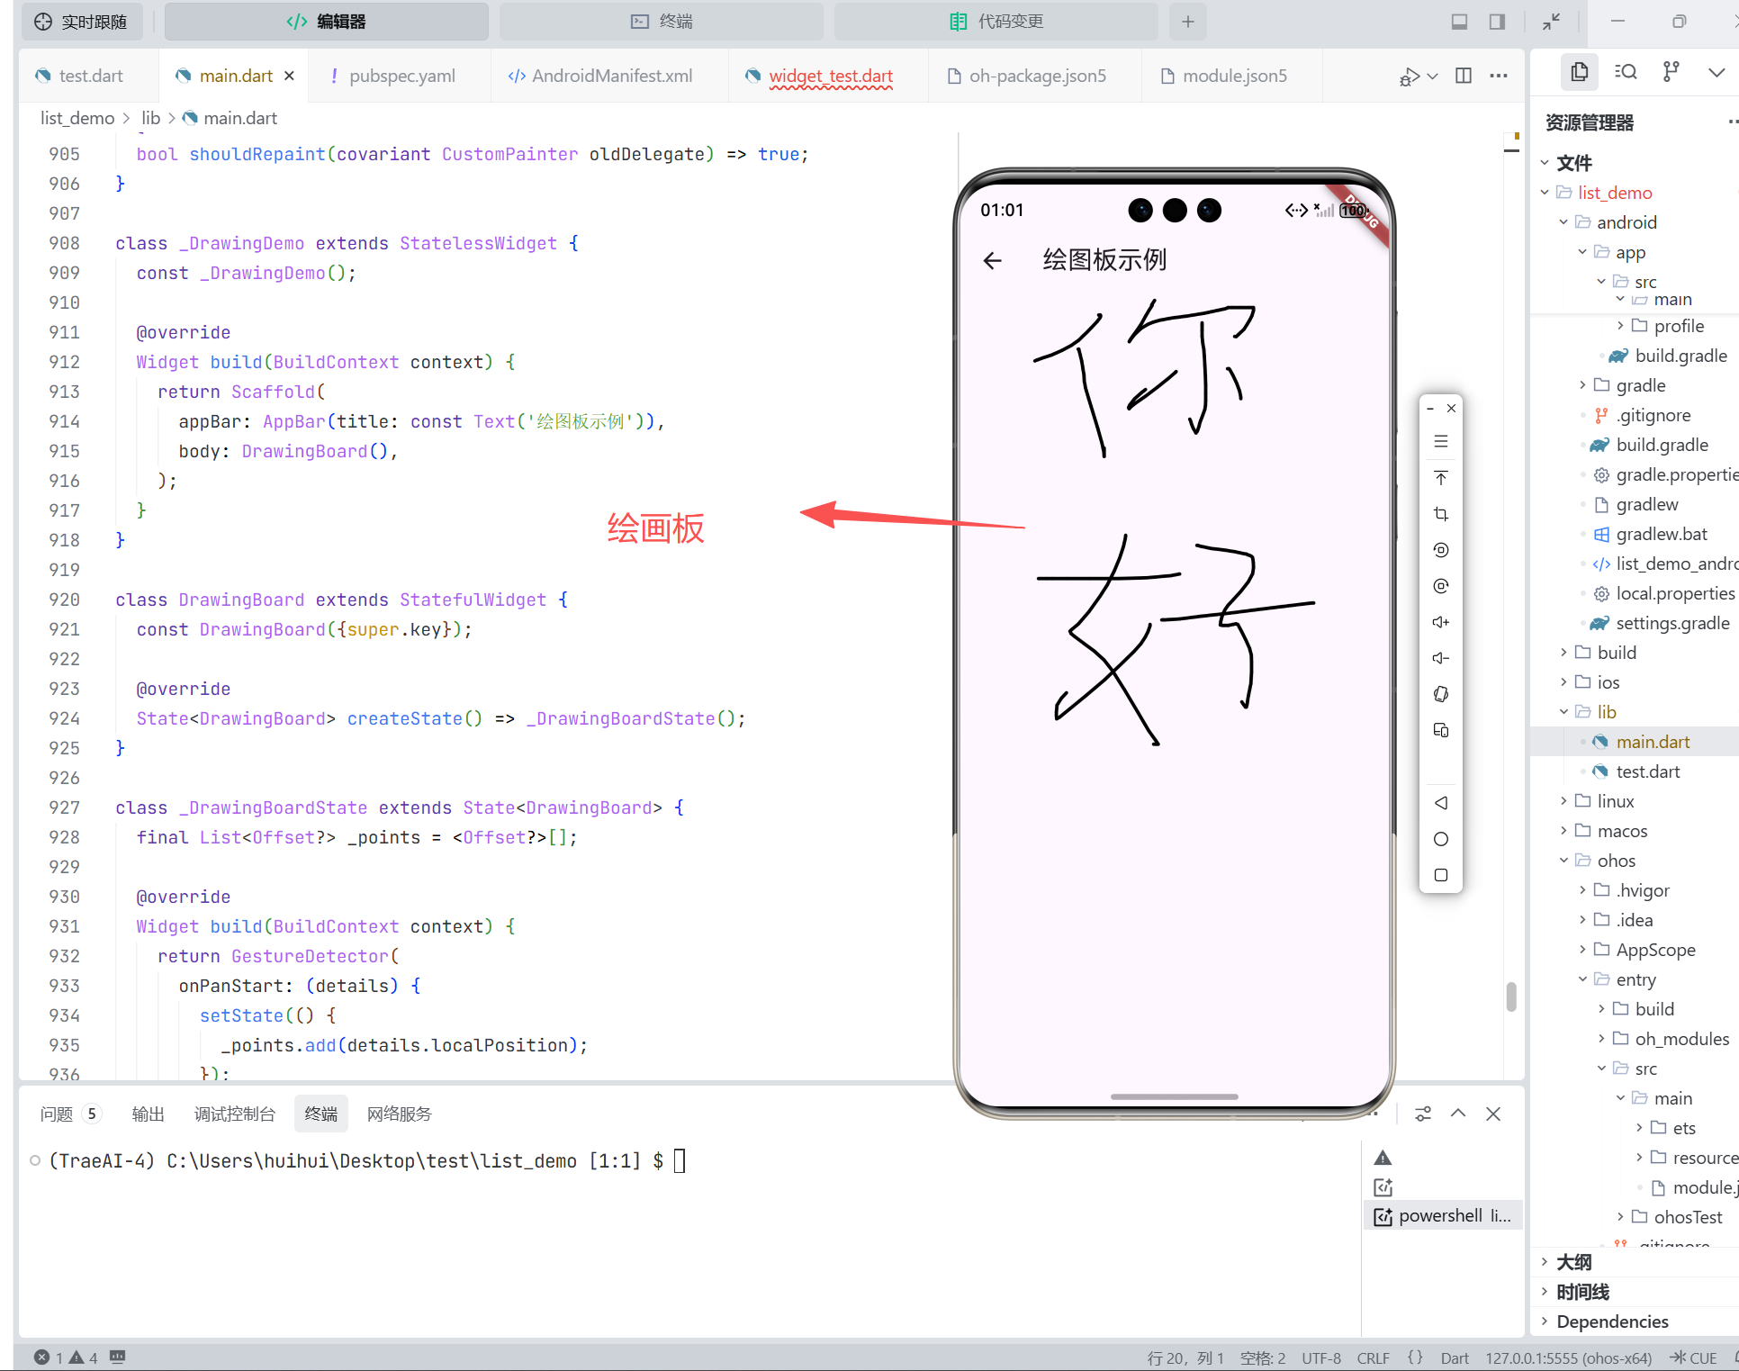Click the split editor icon
Screen dimensions: 1739x1371
[1464, 76]
